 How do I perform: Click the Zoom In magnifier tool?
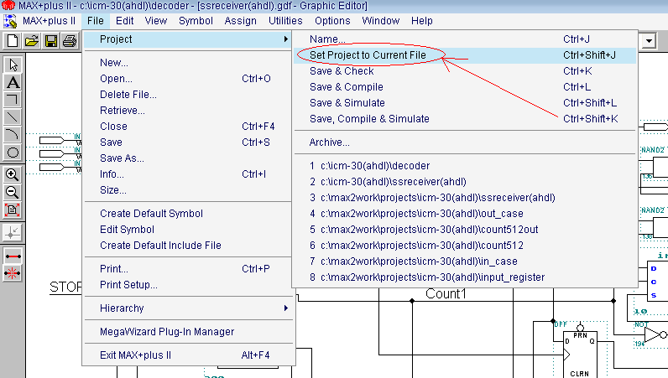(x=13, y=174)
